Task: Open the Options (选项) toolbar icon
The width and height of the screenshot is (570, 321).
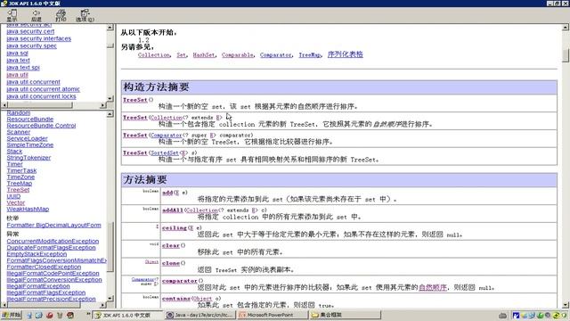Action: tap(85, 15)
